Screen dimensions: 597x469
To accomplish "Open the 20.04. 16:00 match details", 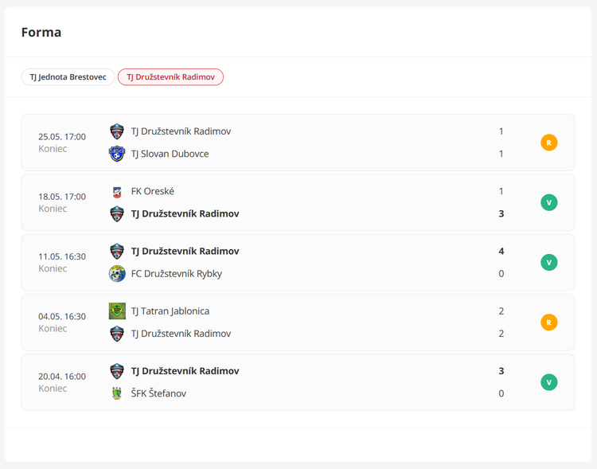I will pyautogui.click(x=298, y=382).
